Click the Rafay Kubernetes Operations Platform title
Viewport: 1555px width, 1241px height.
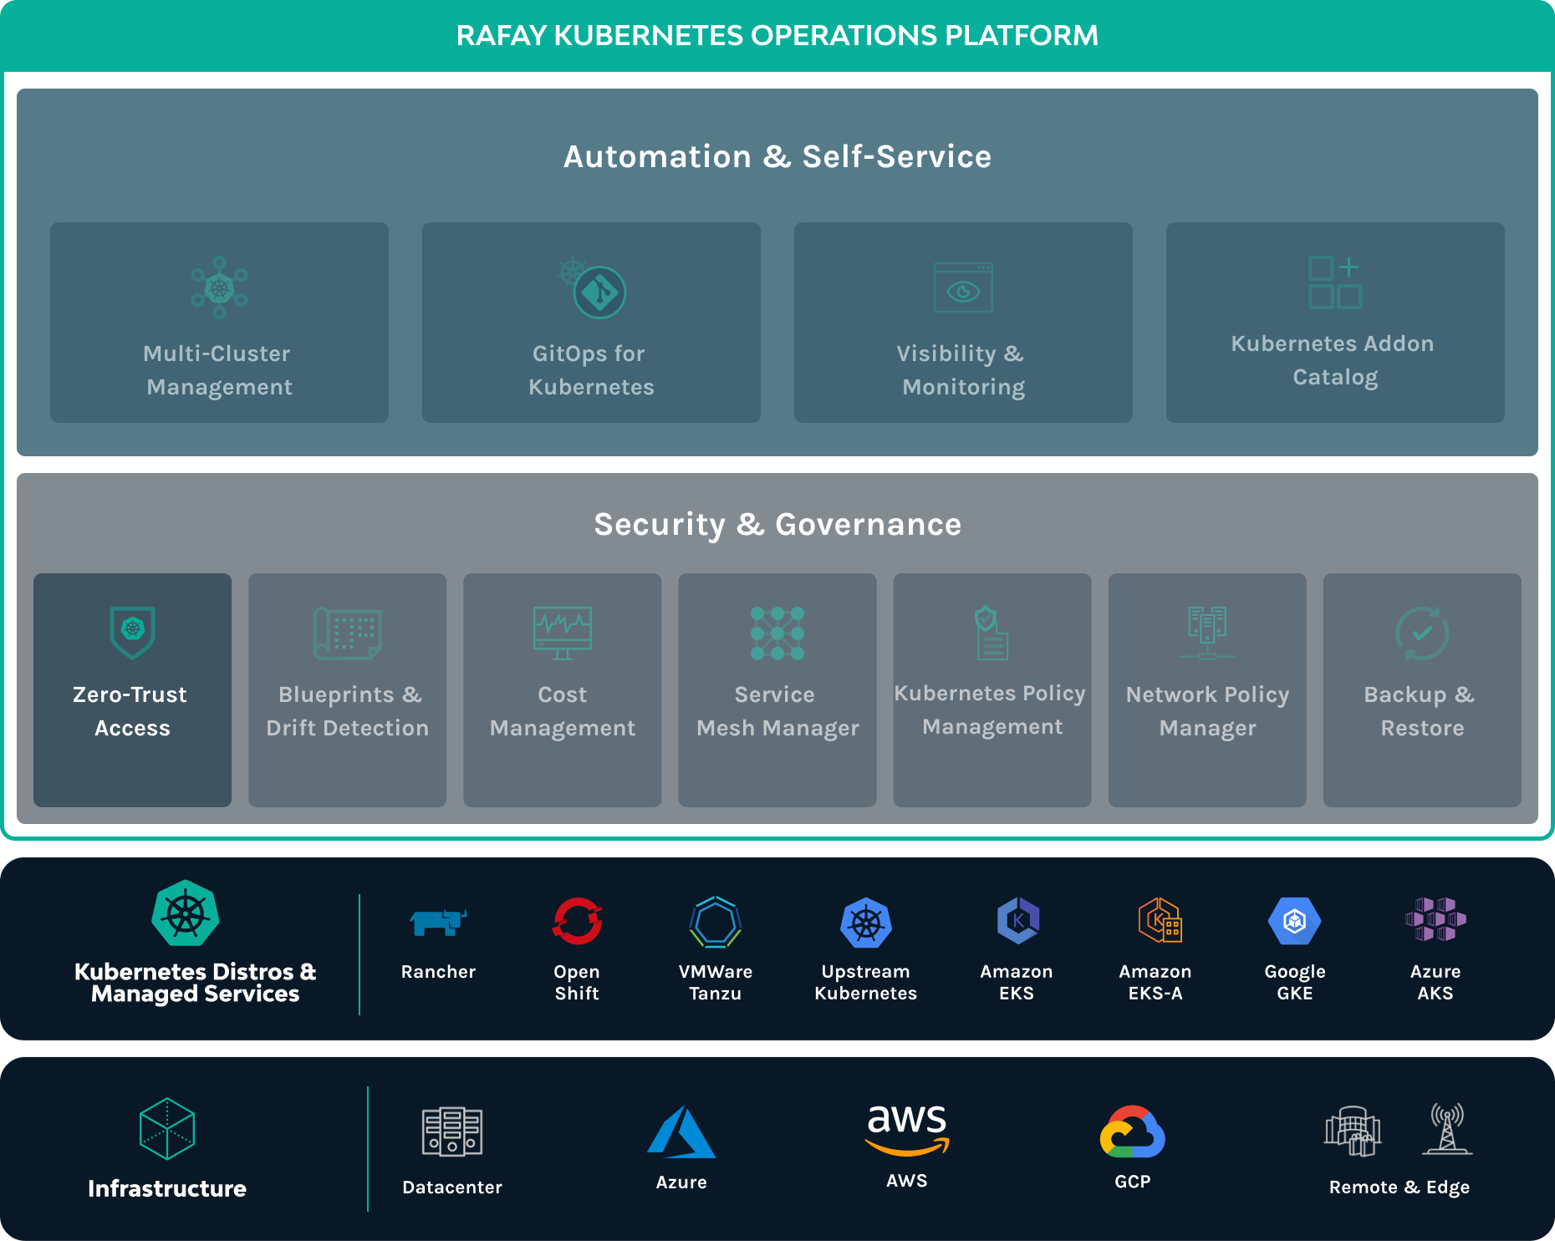click(x=777, y=36)
